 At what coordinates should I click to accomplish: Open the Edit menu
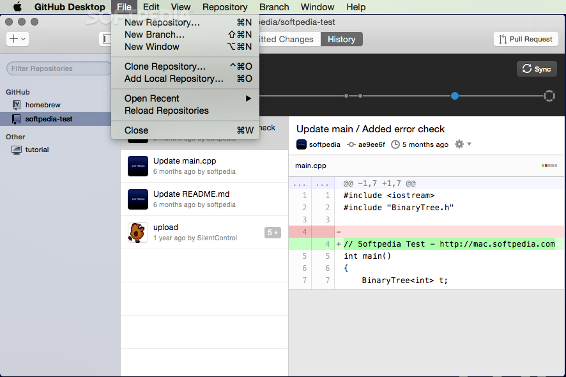click(x=151, y=7)
